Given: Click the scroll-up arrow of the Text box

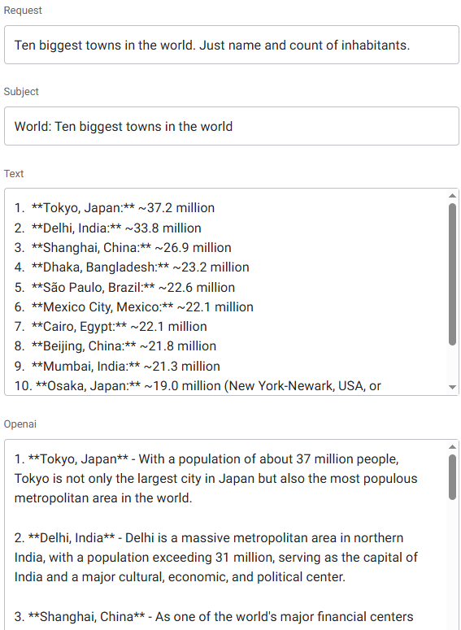Looking at the screenshot, I should 452,196.
